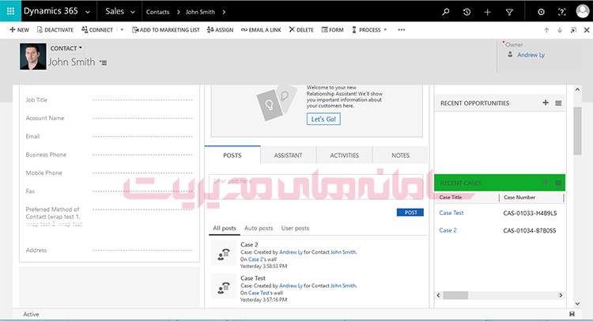Click the ASSIGN command
Image resolution: width=593 pixels, height=321 pixels.
point(220,30)
